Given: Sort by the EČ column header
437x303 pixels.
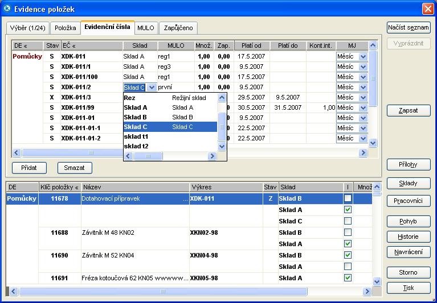Looking at the screenshot, I should pyautogui.click(x=92, y=45).
